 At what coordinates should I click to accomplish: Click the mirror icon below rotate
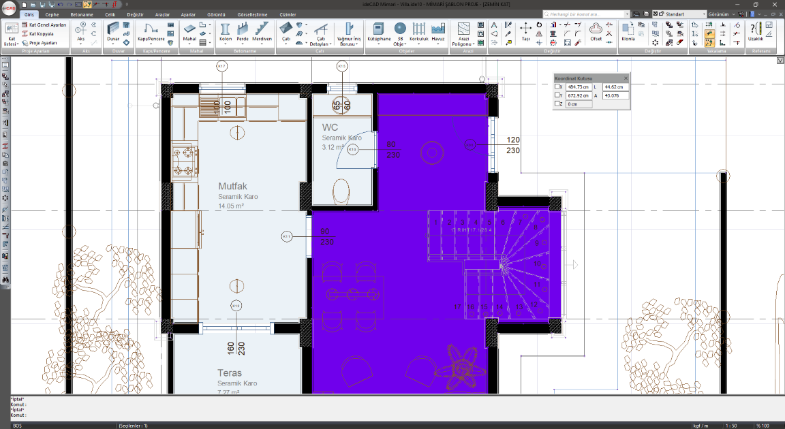(x=539, y=34)
